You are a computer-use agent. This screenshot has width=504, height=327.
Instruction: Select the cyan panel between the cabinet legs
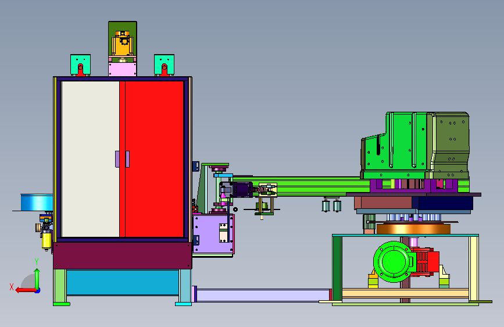pyautogui.click(x=123, y=282)
